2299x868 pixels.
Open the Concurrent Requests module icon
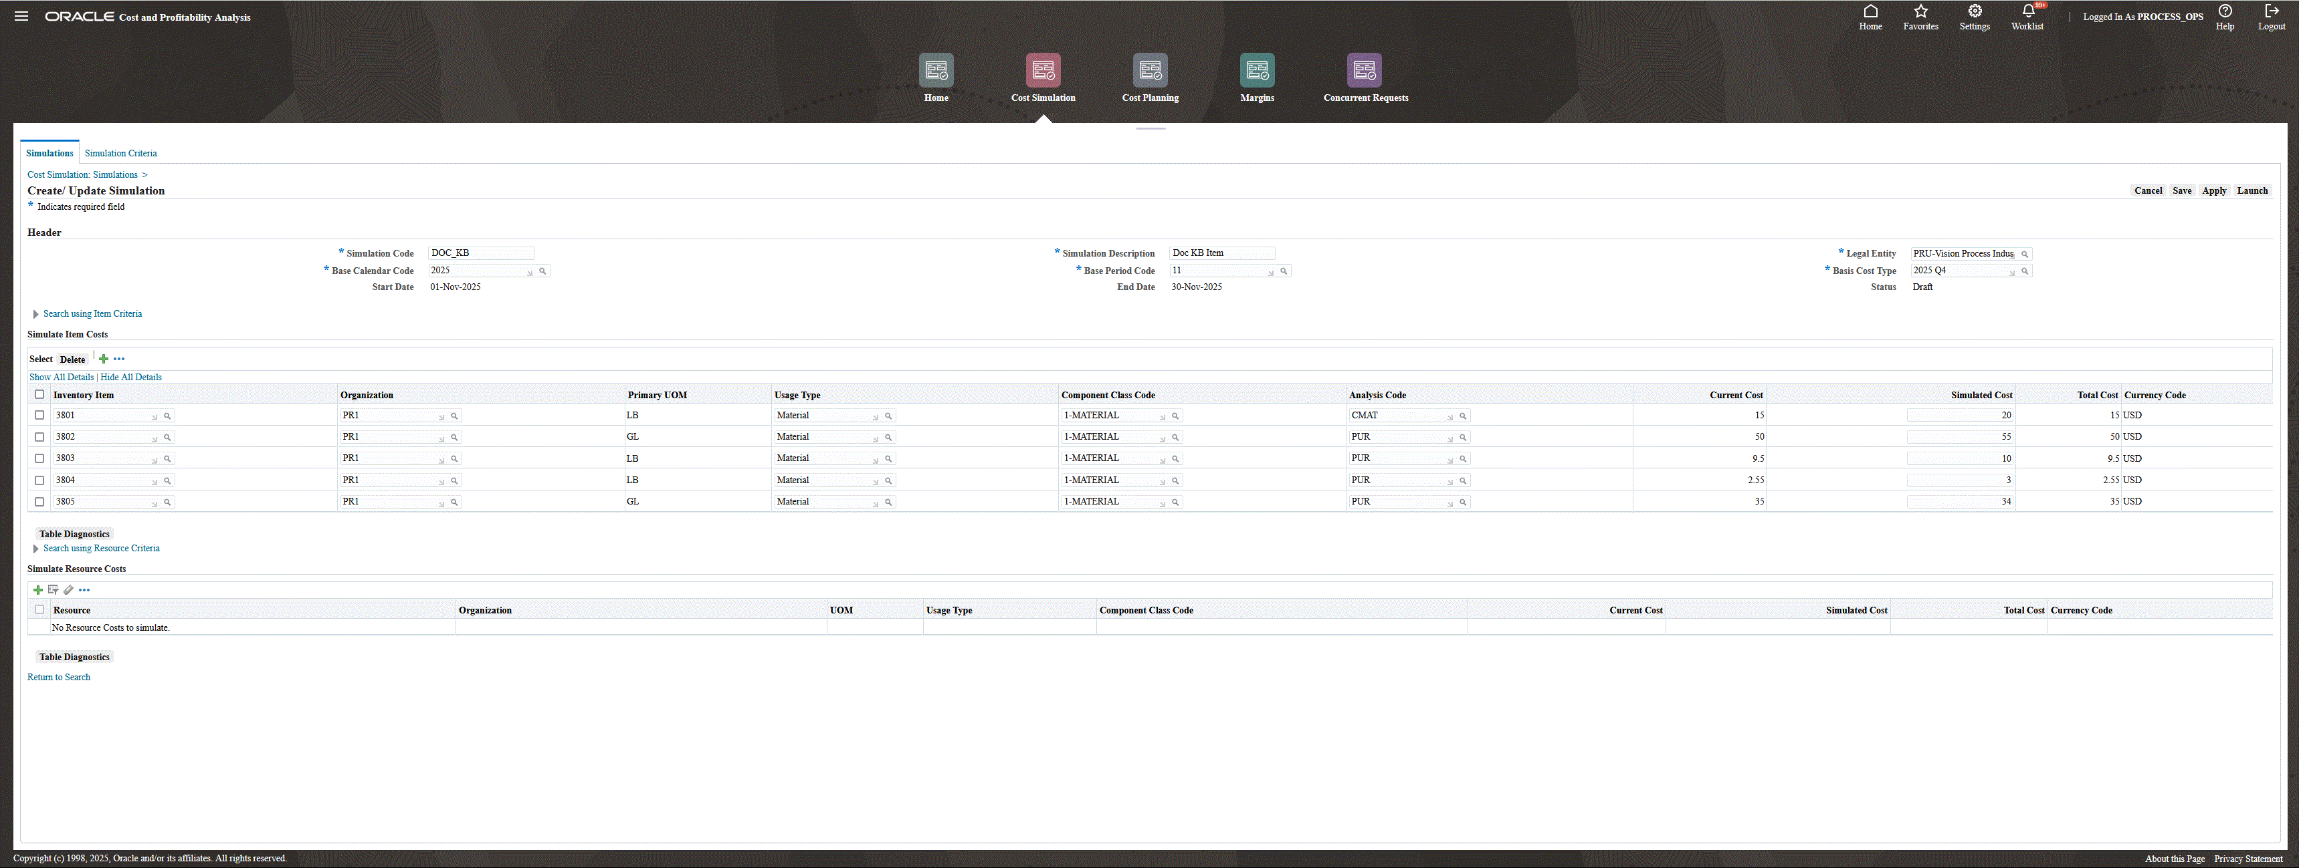point(1364,70)
